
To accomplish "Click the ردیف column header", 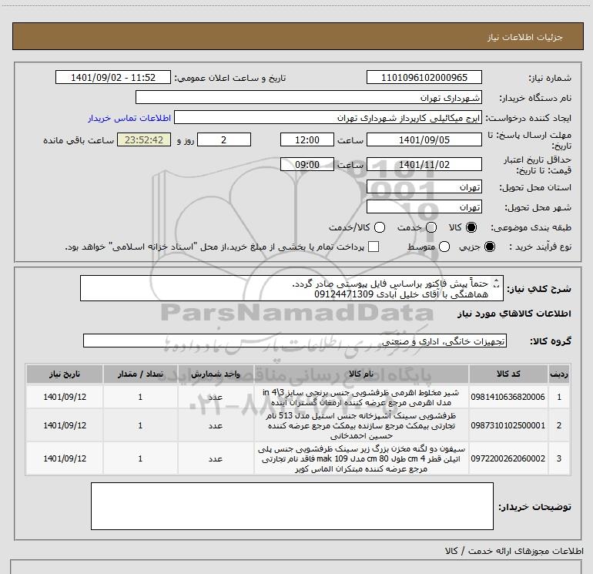I will pos(558,374).
